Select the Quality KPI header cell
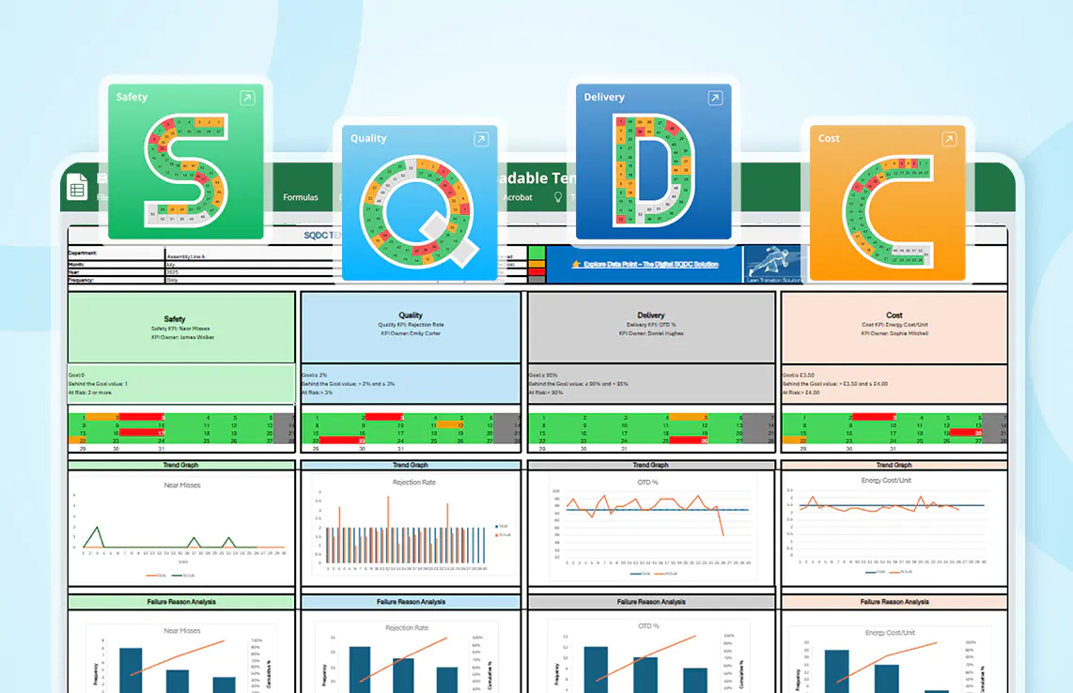 coord(411,328)
